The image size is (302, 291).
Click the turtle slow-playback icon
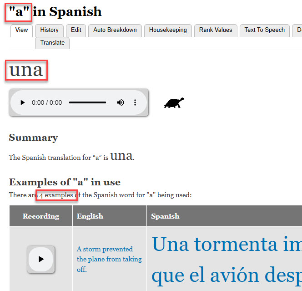(174, 103)
